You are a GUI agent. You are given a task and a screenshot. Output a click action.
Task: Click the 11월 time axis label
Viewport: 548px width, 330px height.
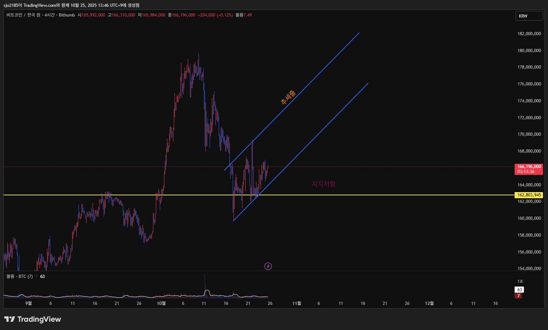coord(297,303)
